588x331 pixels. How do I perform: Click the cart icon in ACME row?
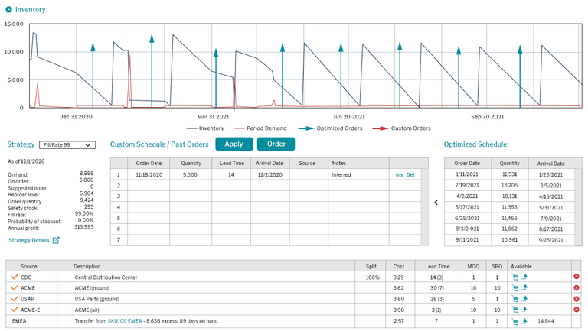coord(515,287)
